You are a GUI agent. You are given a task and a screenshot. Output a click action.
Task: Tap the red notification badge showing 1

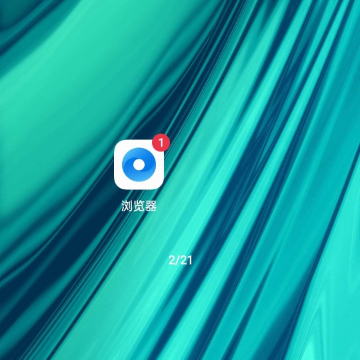click(x=161, y=143)
